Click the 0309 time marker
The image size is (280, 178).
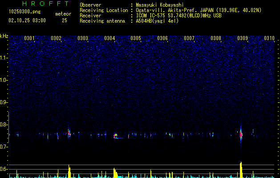243,38
